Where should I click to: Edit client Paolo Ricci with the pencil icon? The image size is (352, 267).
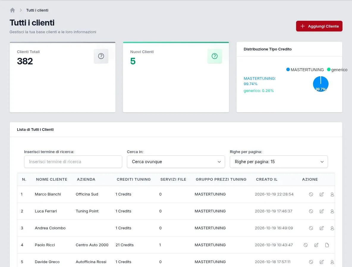(x=316, y=245)
